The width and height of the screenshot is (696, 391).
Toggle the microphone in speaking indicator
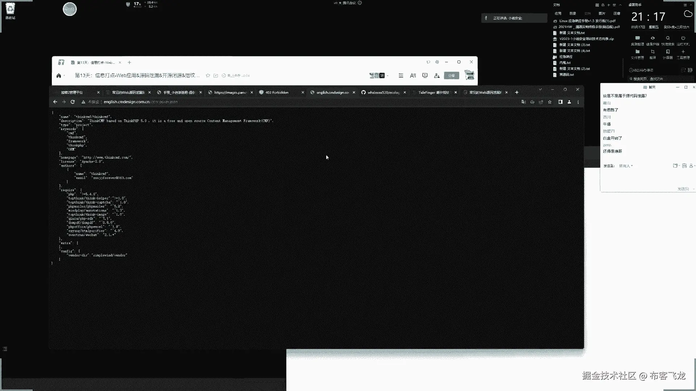(x=486, y=18)
